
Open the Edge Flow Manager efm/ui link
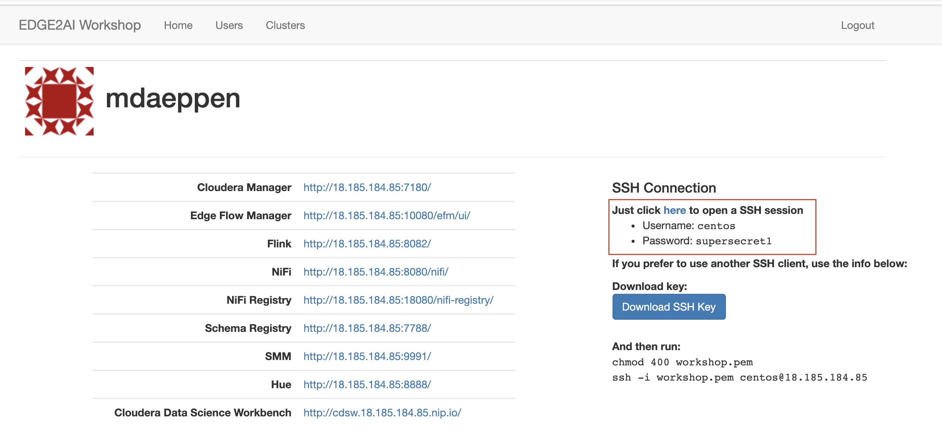coord(387,215)
